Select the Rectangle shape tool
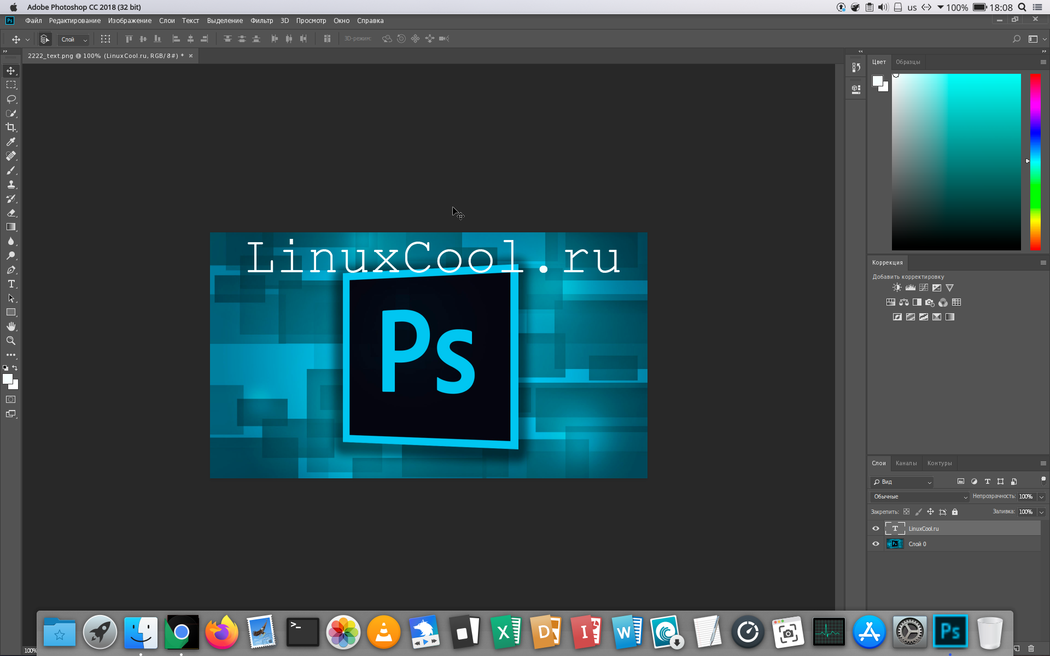This screenshot has height=656, width=1050. click(x=11, y=313)
